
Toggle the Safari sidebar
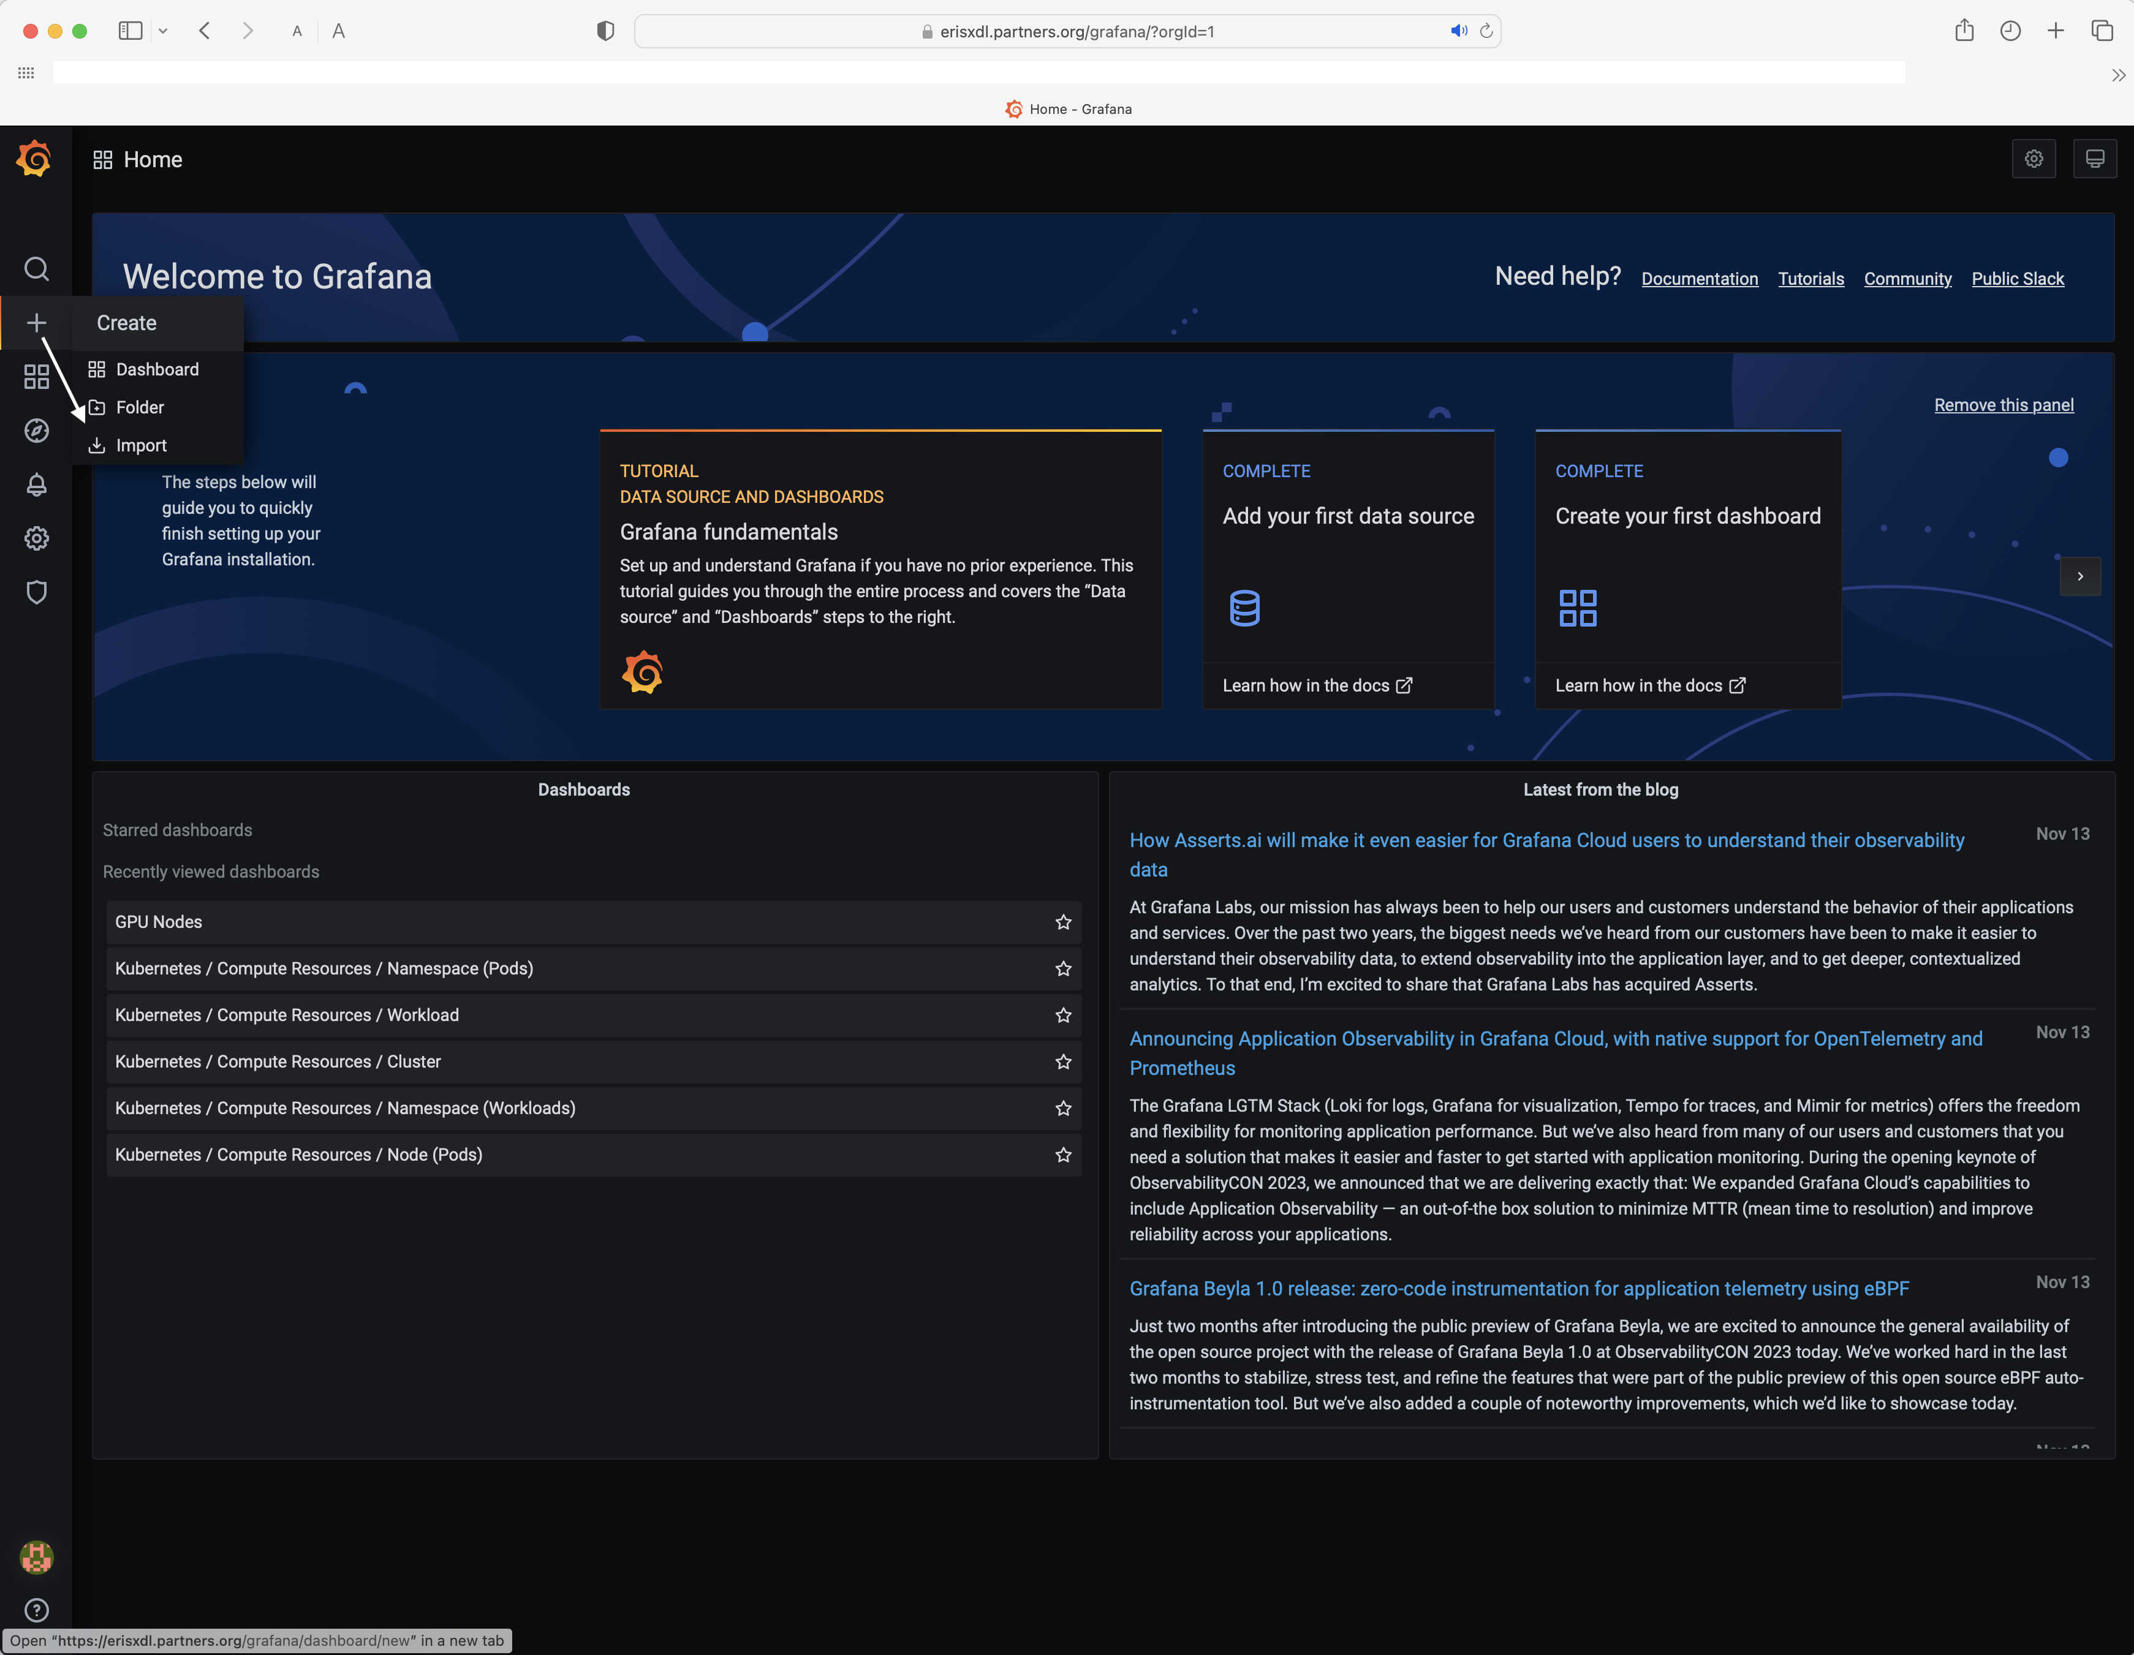(x=130, y=31)
